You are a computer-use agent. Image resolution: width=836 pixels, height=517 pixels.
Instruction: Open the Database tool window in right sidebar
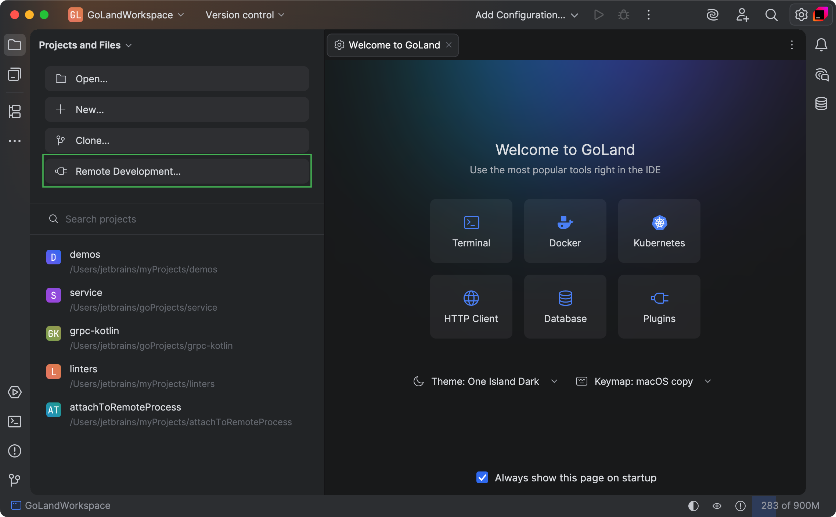(821, 104)
